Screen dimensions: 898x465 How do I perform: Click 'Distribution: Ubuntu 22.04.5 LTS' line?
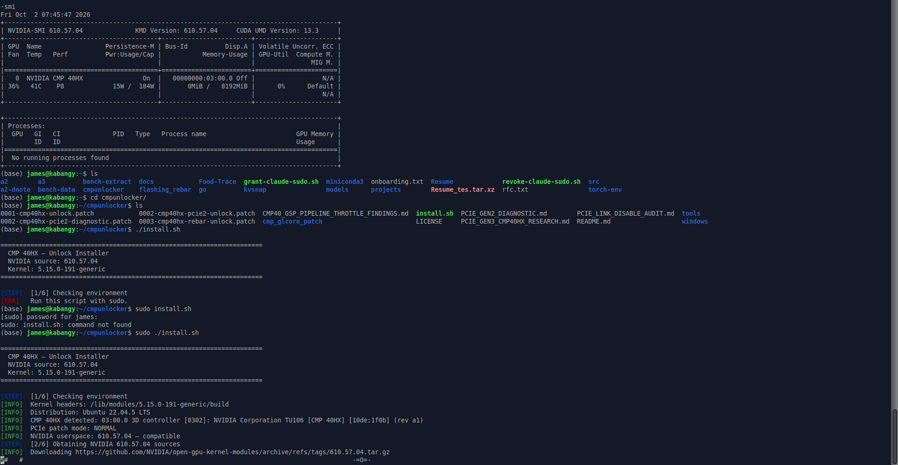(90, 412)
